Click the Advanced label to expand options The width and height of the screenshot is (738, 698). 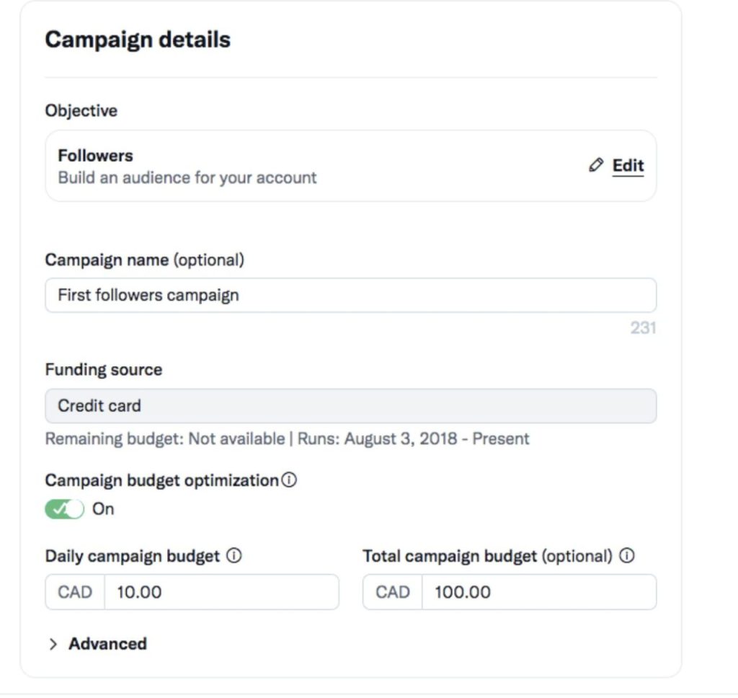(108, 644)
